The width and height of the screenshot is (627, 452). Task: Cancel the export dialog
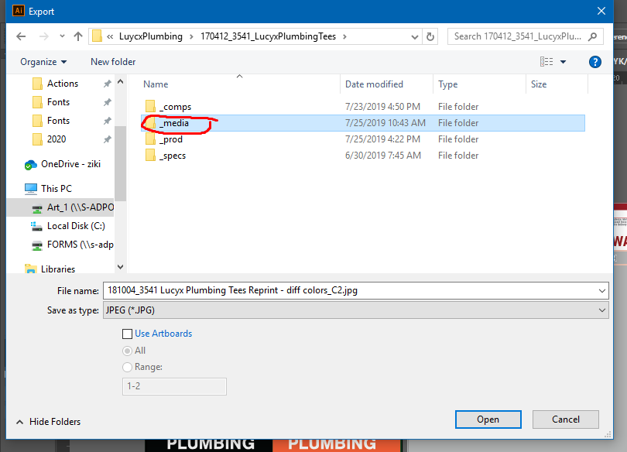[565, 419]
